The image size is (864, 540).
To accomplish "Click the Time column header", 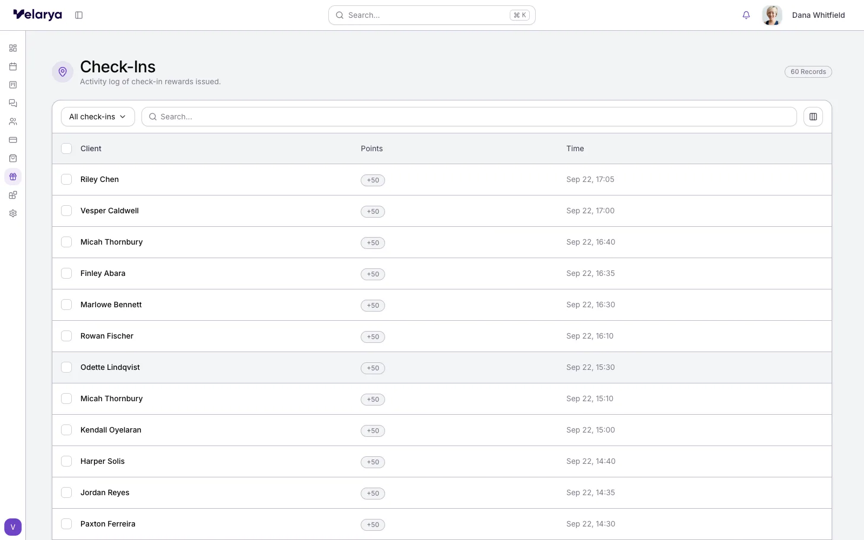I will click(x=575, y=148).
